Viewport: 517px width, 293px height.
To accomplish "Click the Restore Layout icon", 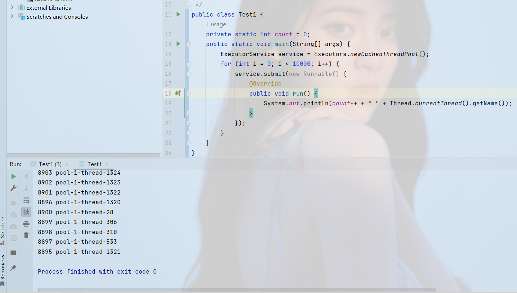I will pos(13,253).
